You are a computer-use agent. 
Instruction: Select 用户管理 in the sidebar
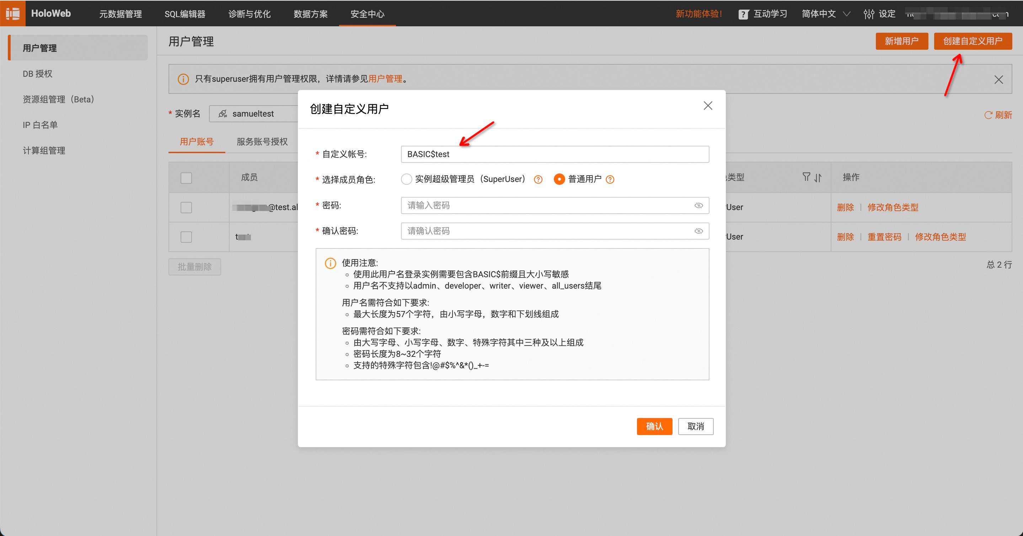click(78, 48)
